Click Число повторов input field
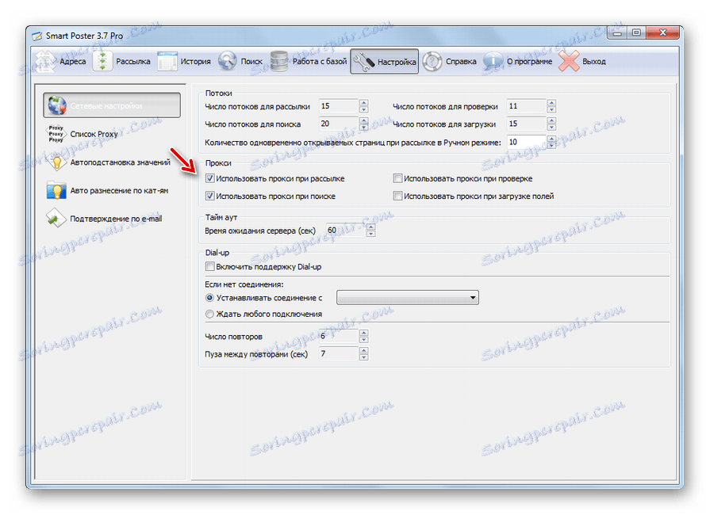This screenshot has width=710, height=515. [340, 336]
